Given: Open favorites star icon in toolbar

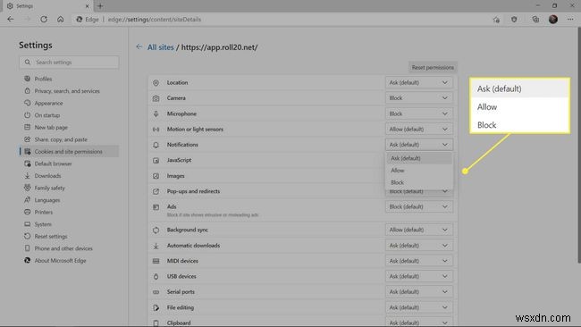Looking at the screenshot, I should pos(496,20).
